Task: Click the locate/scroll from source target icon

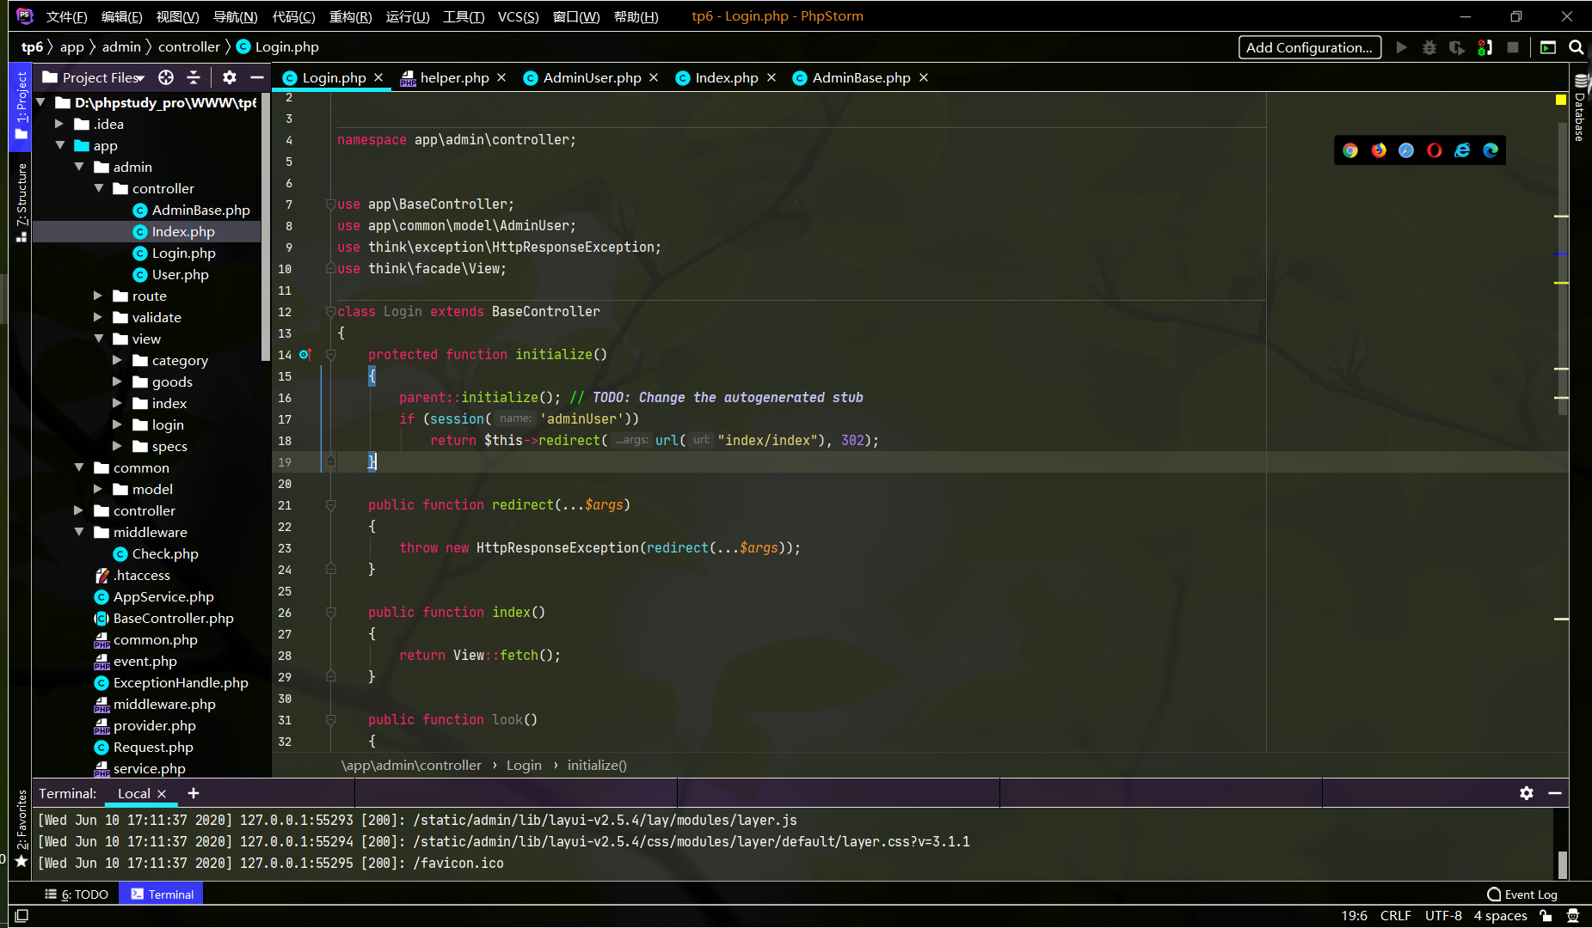Action: pyautogui.click(x=166, y=77)
